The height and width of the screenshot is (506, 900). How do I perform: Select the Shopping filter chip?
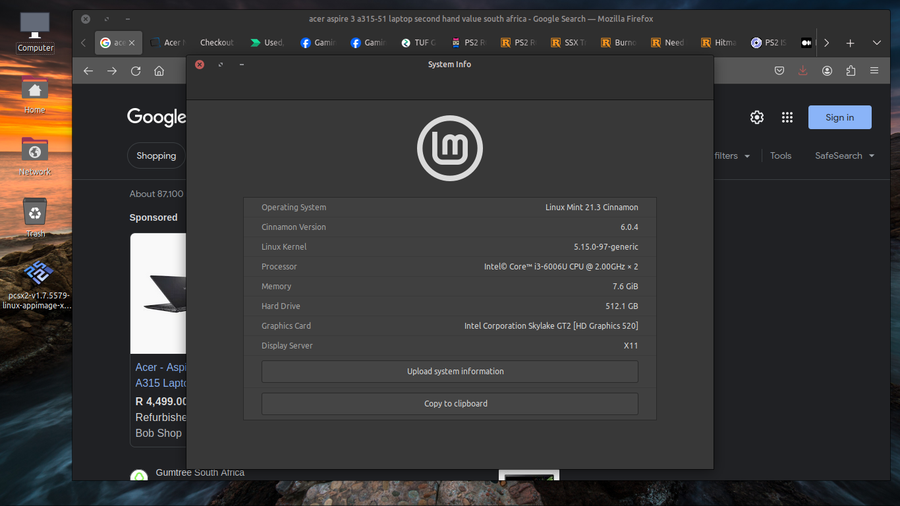coord(156,155)
